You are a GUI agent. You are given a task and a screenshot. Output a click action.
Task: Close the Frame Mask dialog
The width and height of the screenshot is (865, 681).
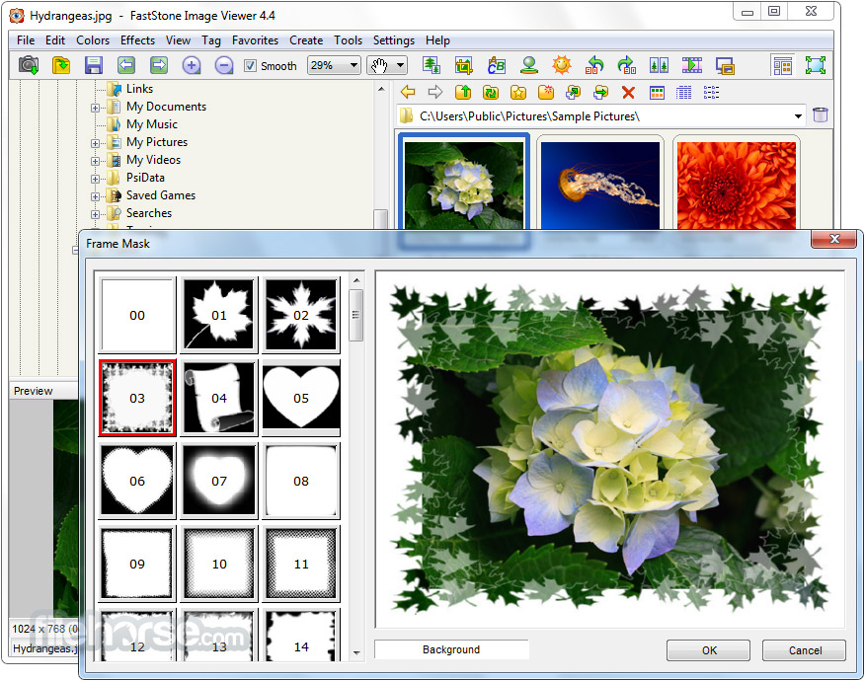[x=834, y=239]
